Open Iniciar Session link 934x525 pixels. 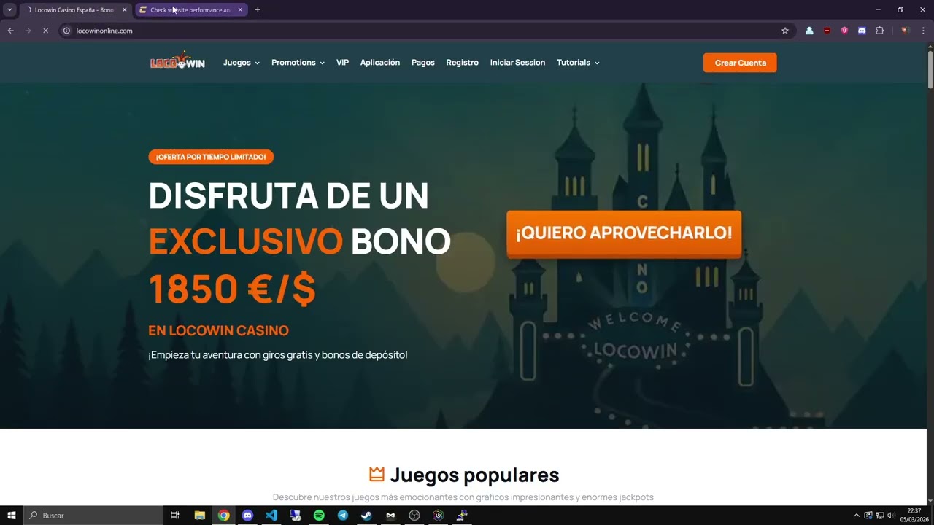[x=517, y=63]
